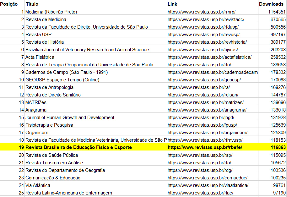Select the Revista de História cell
The image size is (287, 197).
point(96,42)
